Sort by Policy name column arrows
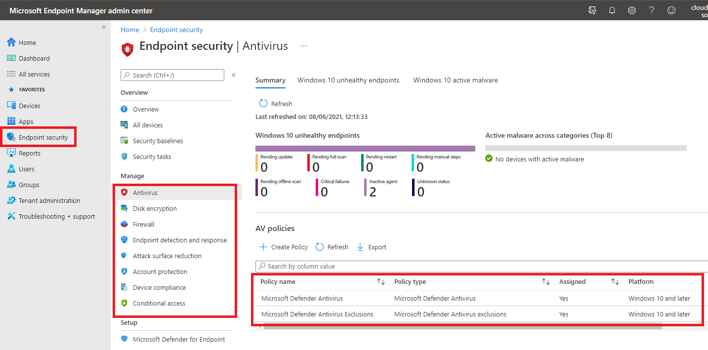Viewport: 708px width, 350px height. [x=381, y=282]
